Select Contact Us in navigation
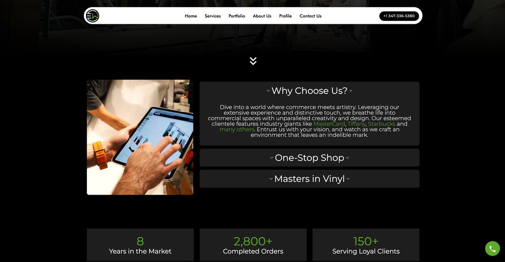The width and height of the screenshot is (505, 262). point(310,16)
